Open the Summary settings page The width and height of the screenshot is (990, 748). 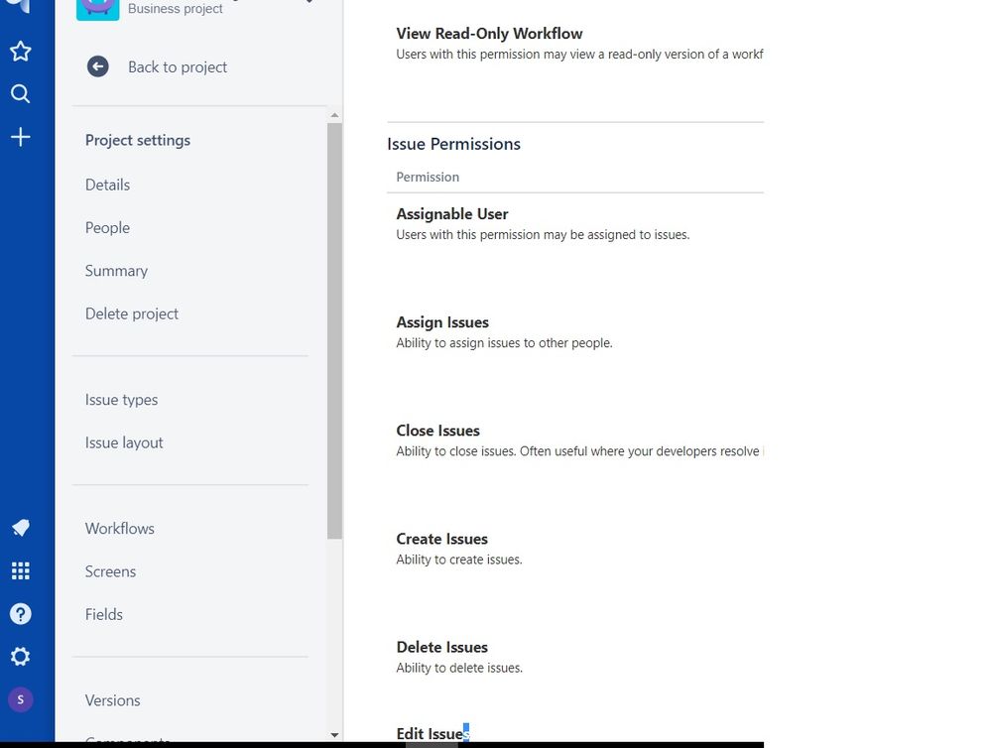click(116, 271)
